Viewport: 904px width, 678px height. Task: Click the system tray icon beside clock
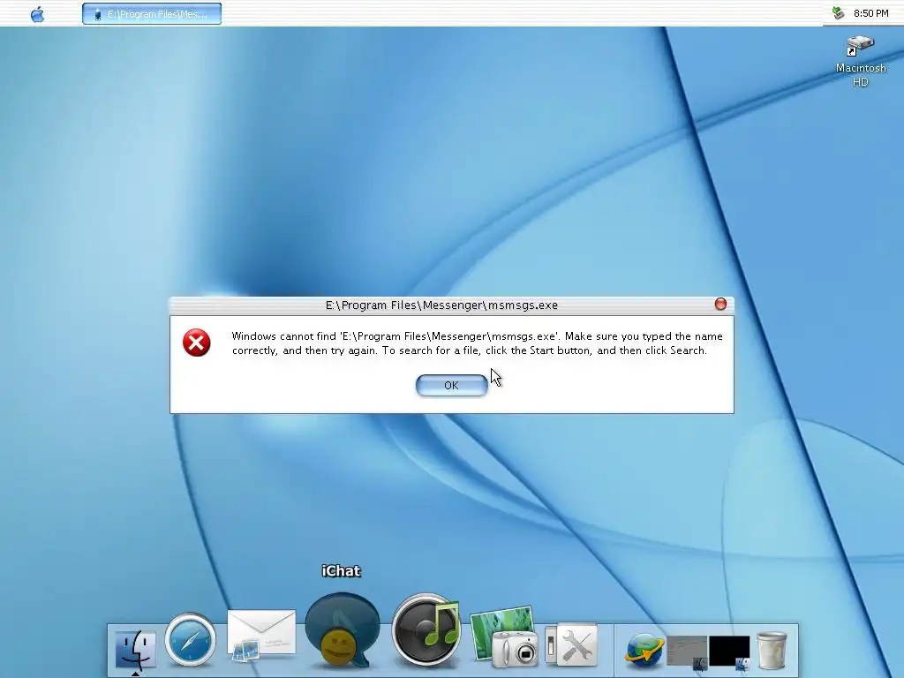tap(839, 12)
